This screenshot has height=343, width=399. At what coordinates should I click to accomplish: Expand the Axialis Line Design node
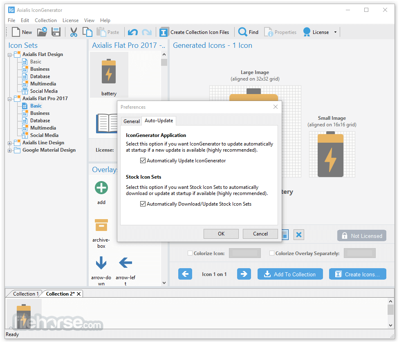10,143
